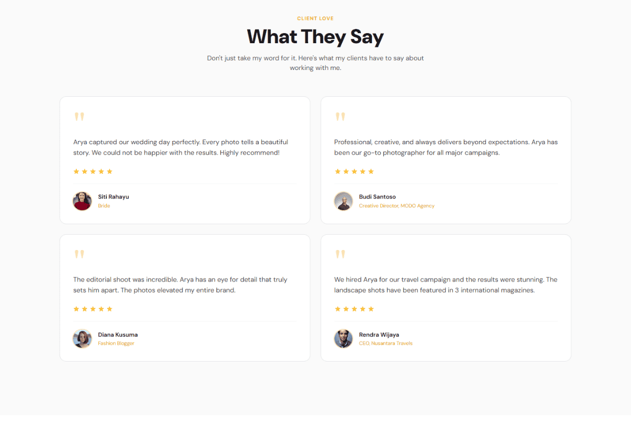Click the Fashion Blogger role label
This screenshot has width=631, height=421.
point(116,343)
